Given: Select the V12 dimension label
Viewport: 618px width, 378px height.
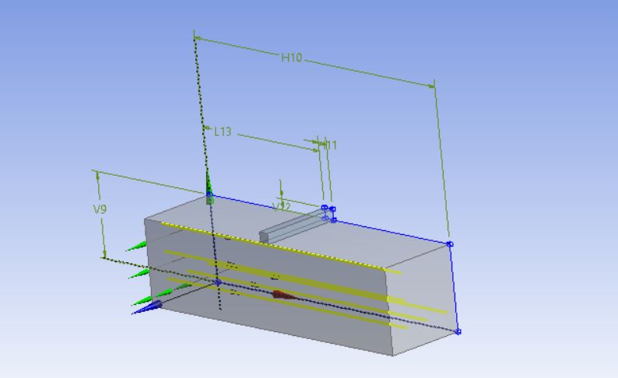Looking at the screenshot, I should [x=282, y=207].
